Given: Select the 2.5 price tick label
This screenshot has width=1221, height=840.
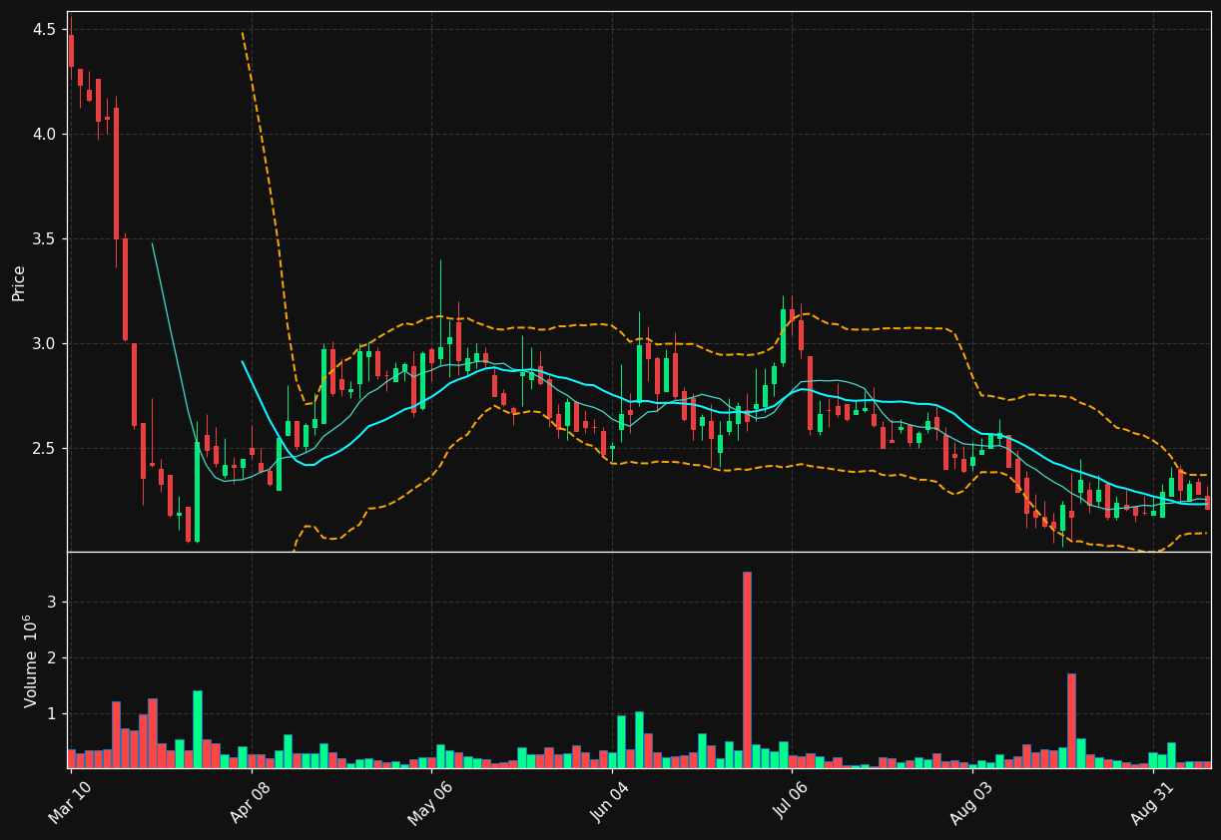Looking at the screenshot, I should click(44, 449).
